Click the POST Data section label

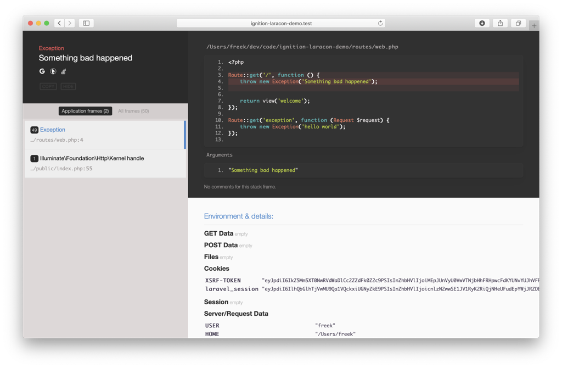[x=221, y=246]
